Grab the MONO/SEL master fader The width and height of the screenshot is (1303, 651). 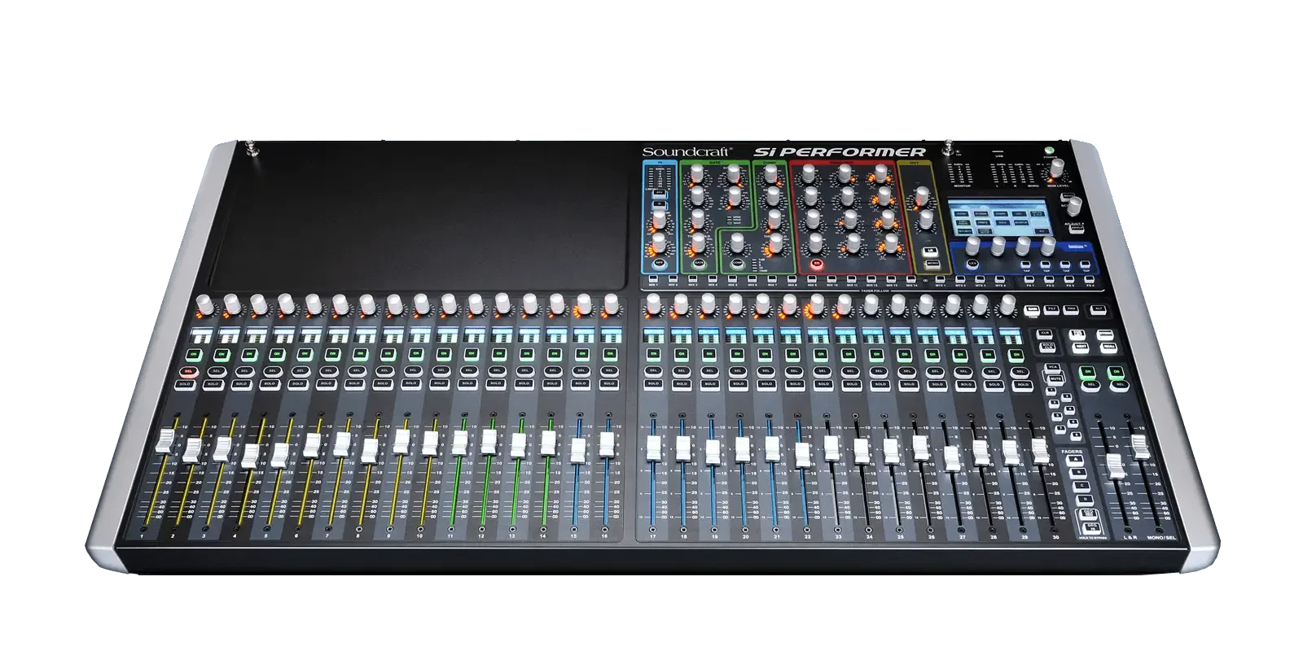(1140, 447)
